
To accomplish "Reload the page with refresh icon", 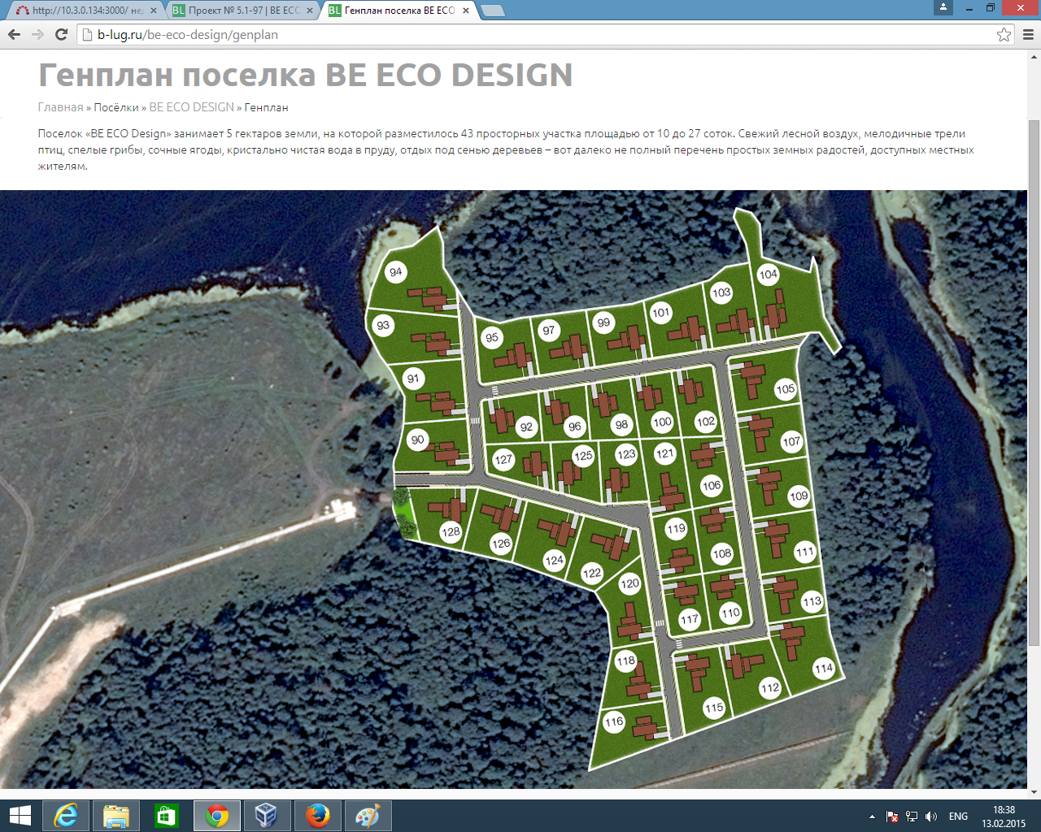I will click(x=61, y=34).
